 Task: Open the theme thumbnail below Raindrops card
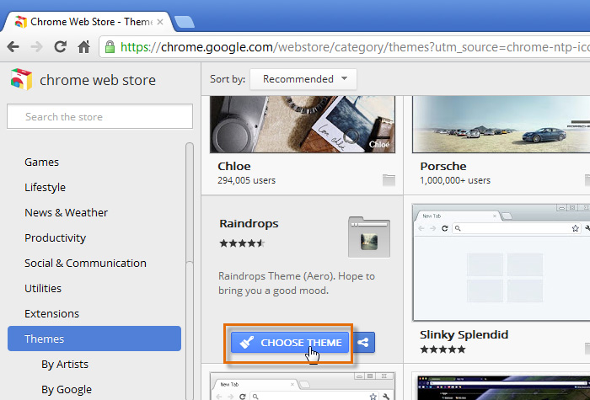pos(303,386)
